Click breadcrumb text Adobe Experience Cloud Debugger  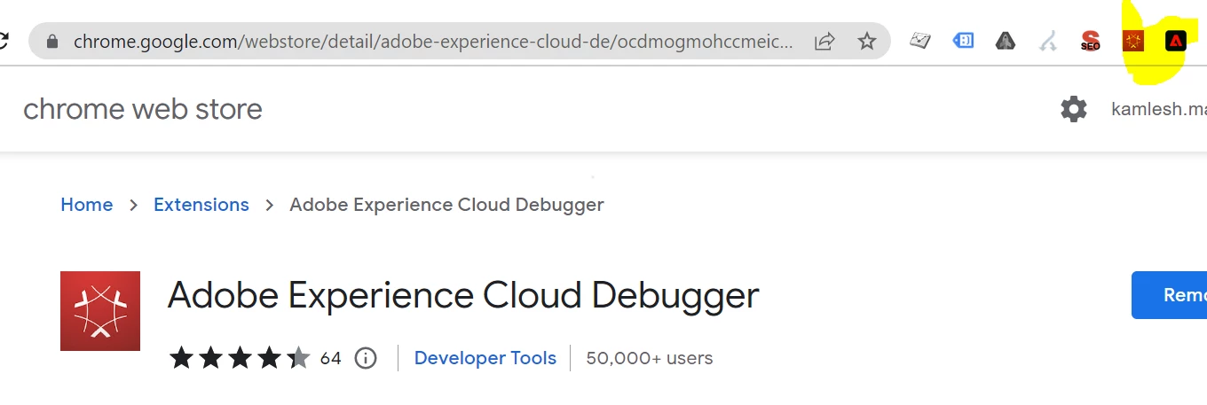446,205
